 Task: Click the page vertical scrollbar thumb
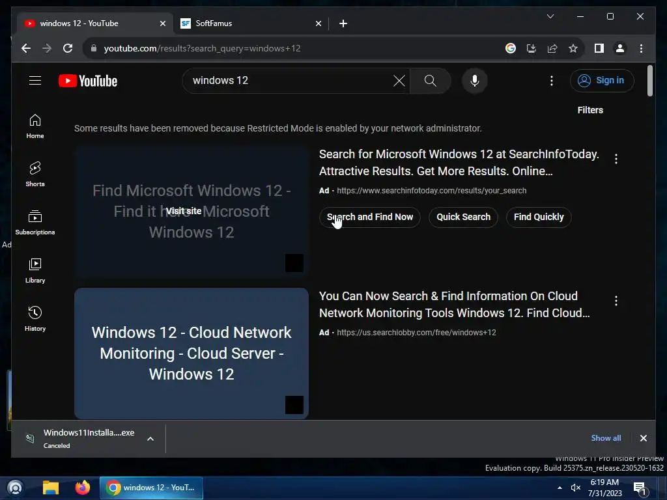point(649,81)
